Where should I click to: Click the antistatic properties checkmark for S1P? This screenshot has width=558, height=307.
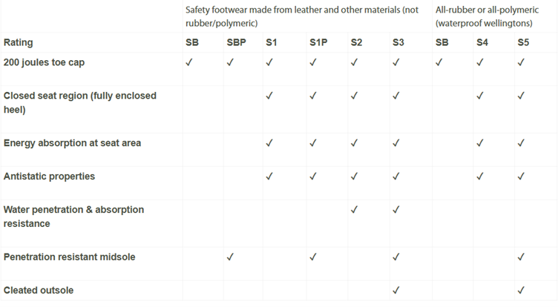click(x=313, y=176)
